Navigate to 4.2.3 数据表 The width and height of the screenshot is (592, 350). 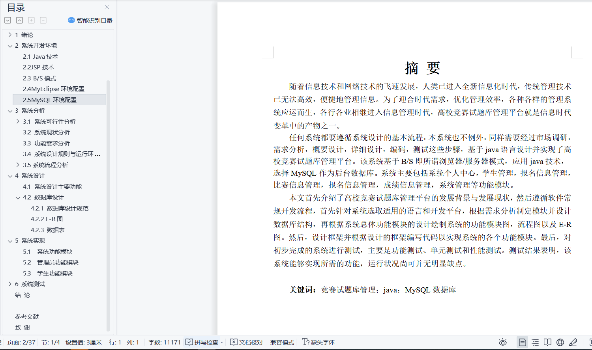click(x=48, y=230)
